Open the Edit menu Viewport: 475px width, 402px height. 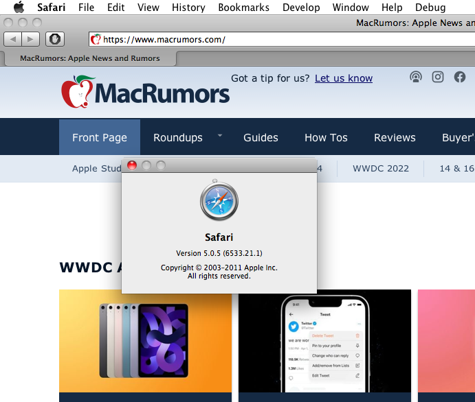tap(115, 8)
